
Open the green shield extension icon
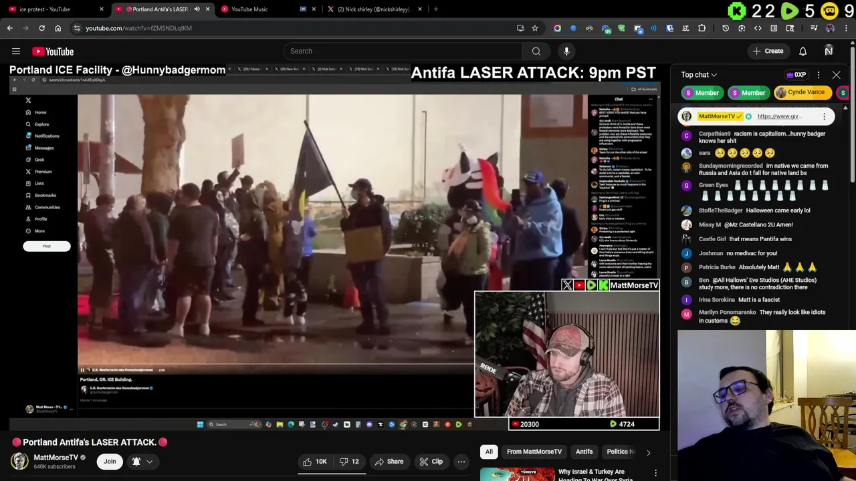[x=621, y=28]
